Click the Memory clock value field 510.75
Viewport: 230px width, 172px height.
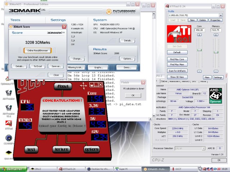[x=216, y=30]
